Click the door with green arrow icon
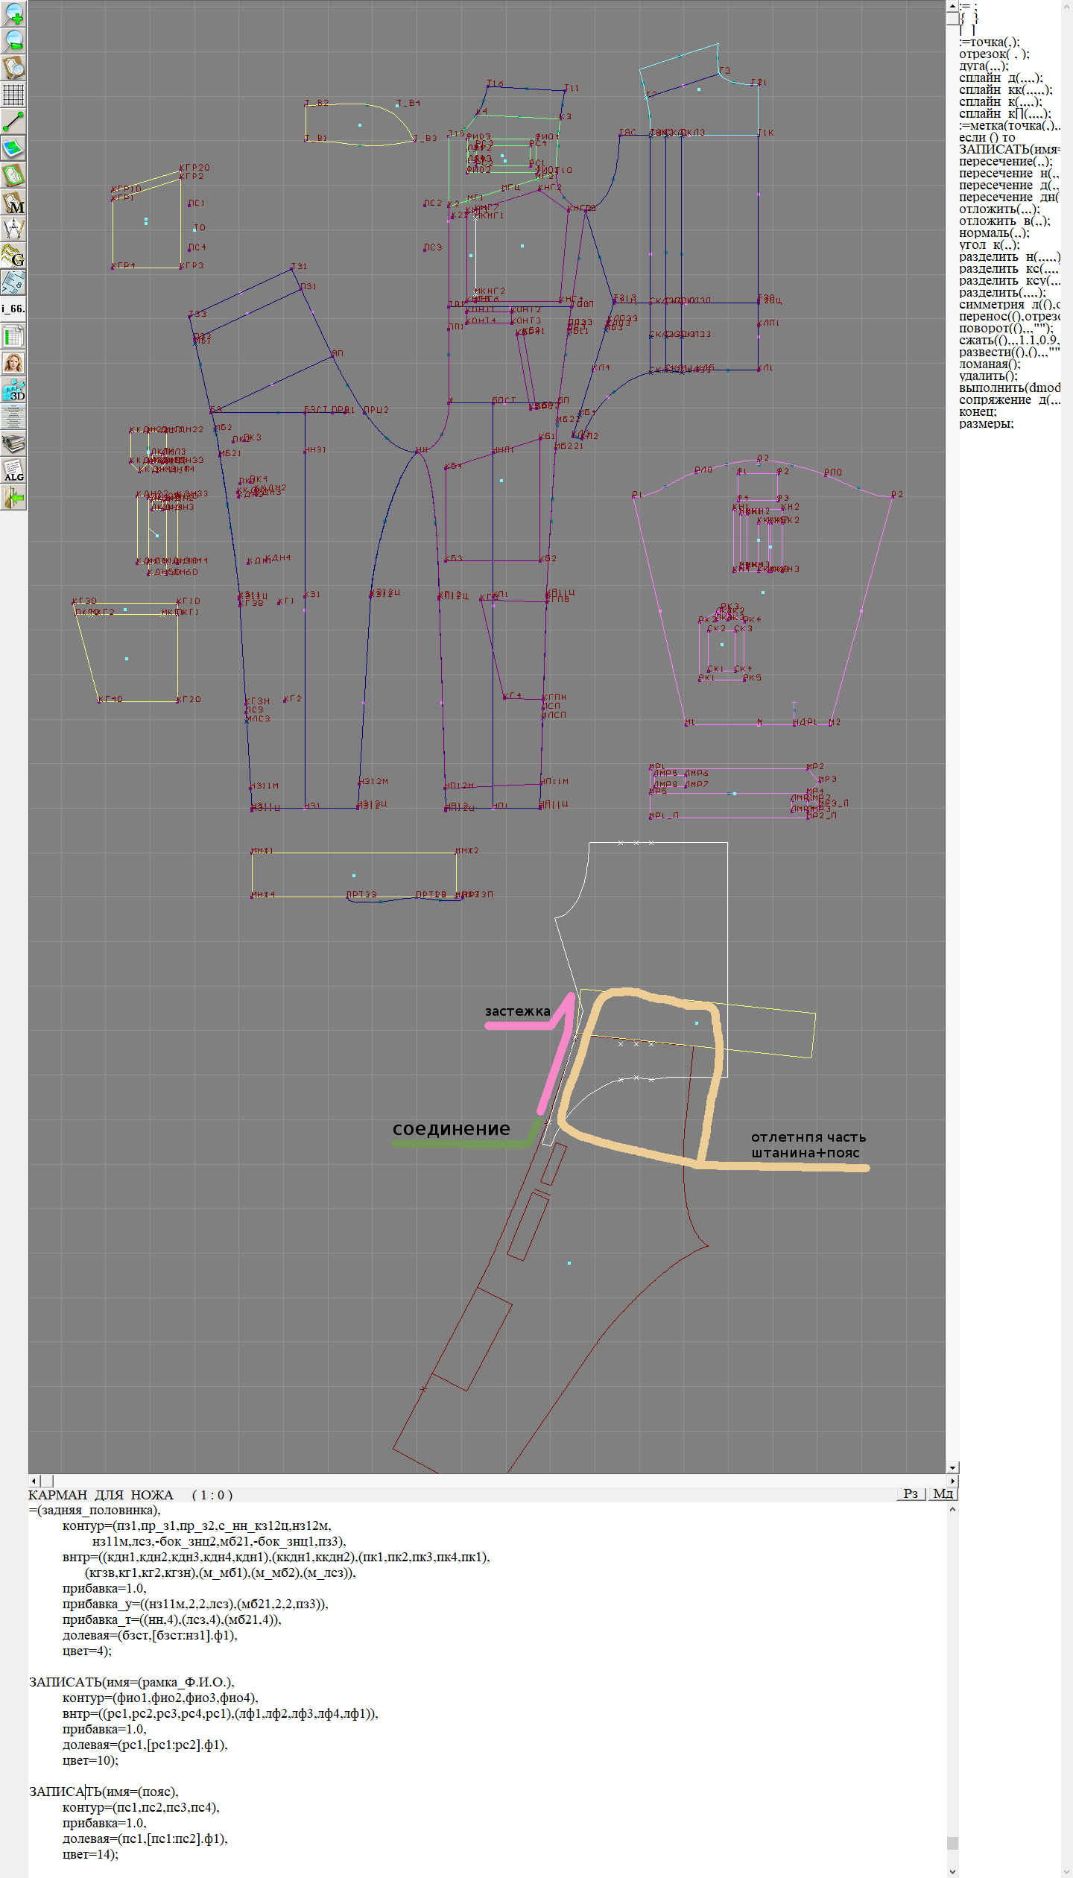 point(13,497)
